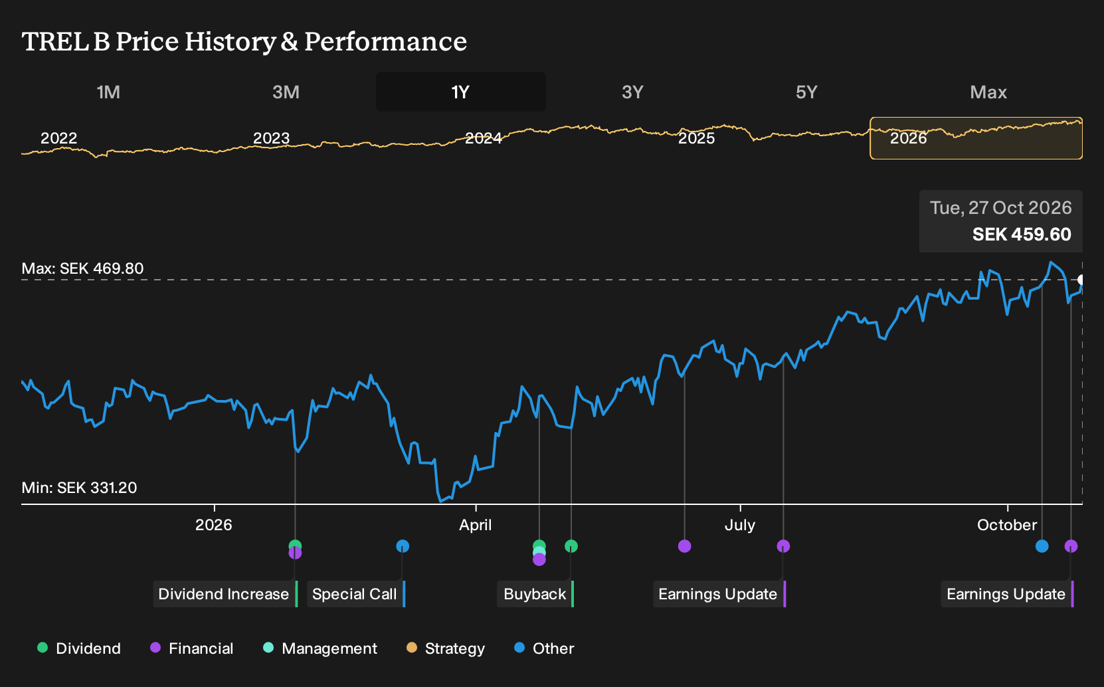
Task: Select the 1M time range tab
Action: pyautogui.click(x=108, y=92)
